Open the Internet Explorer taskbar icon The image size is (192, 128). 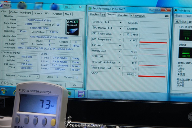[x=15, y=92]
